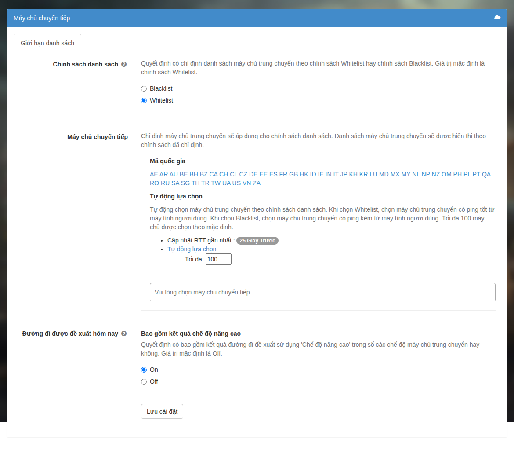This screenshot has height=455, width=514.
Task: Choose country code RU
Action: pyautogui.click(x=165, y=183)
